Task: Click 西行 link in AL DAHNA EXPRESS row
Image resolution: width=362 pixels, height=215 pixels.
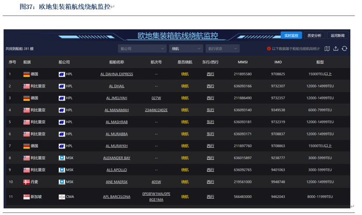Action: 210,74
